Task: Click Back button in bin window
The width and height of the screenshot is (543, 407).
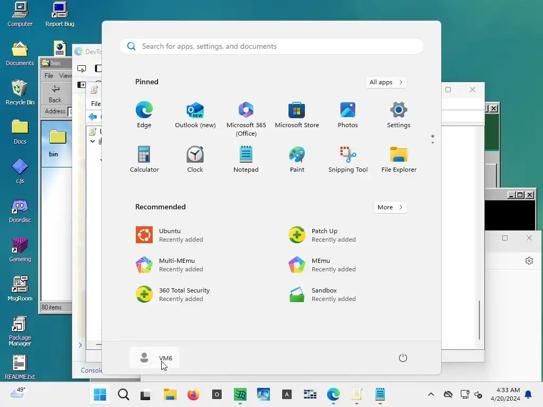Action: (55, 94)
